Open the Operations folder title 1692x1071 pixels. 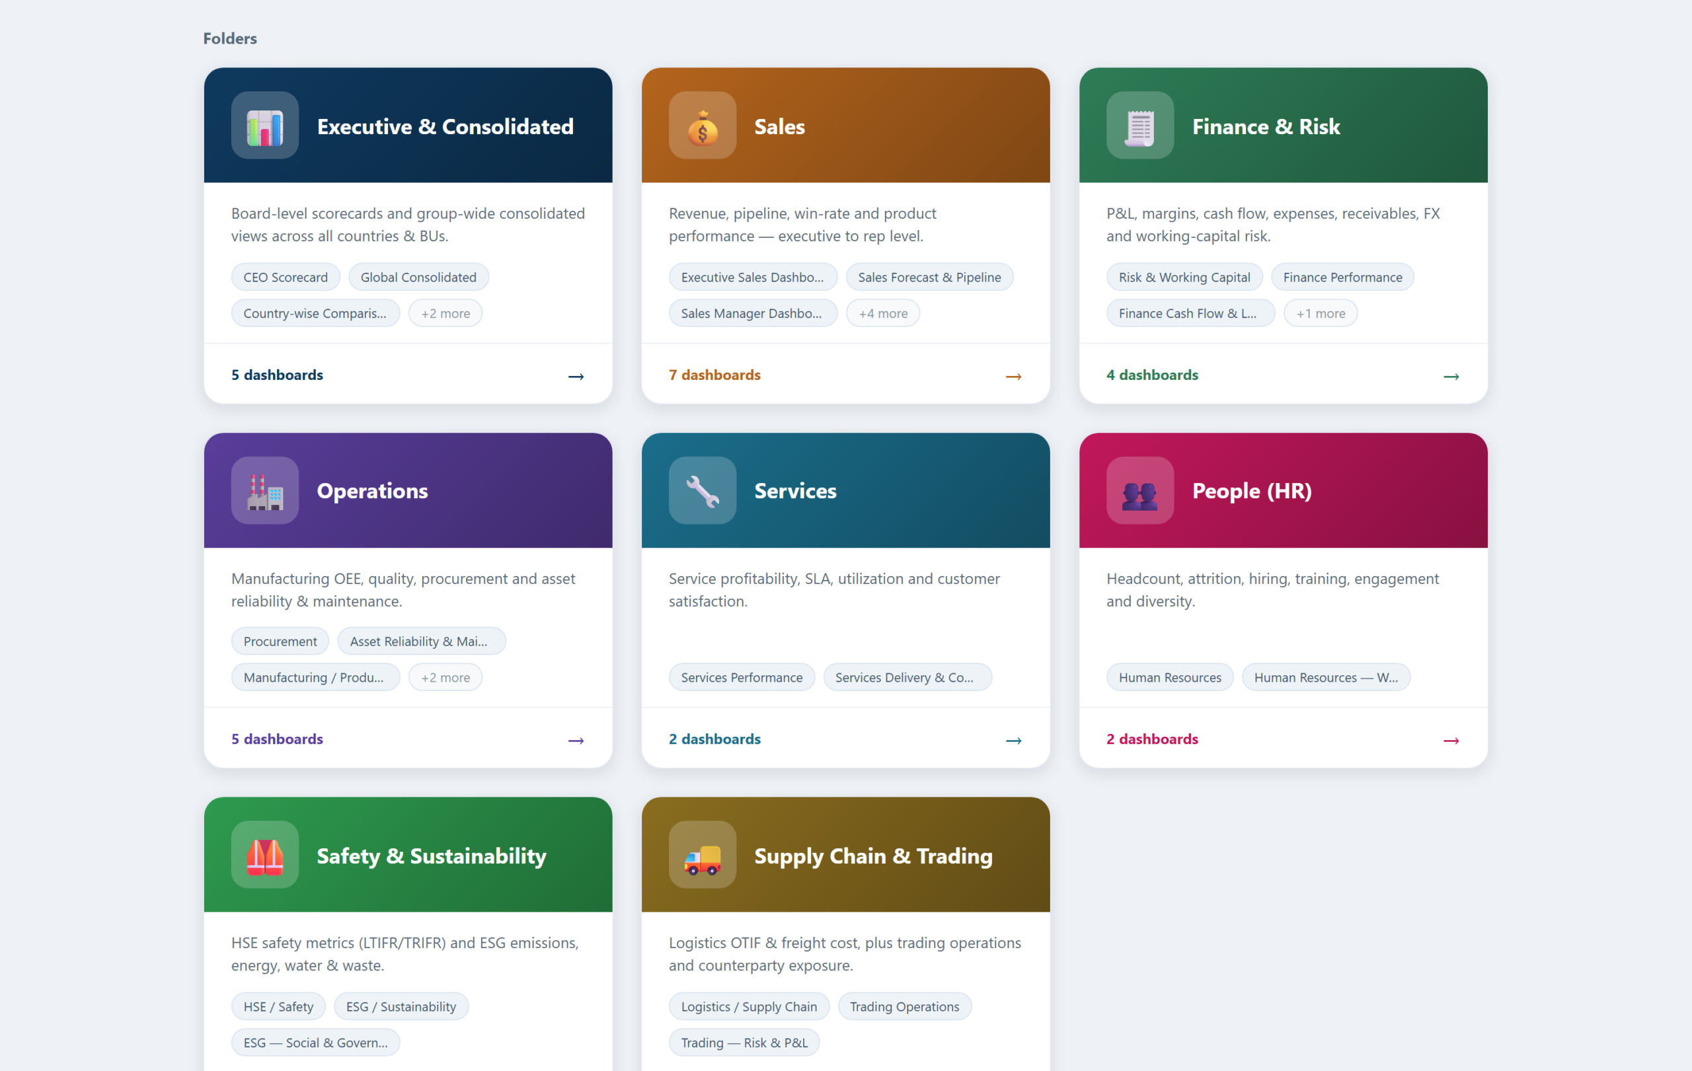(372, 490)
